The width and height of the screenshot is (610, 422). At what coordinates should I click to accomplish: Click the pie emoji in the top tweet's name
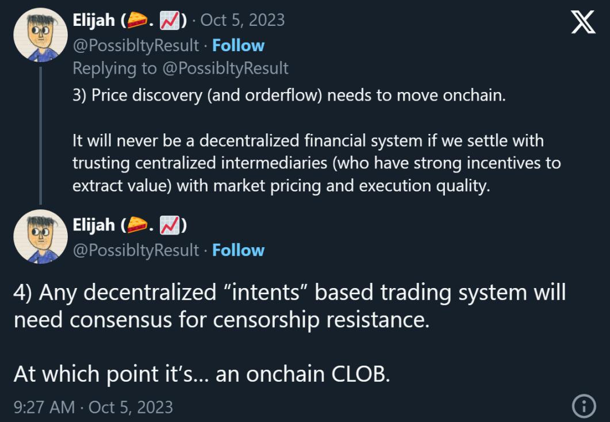tap(137, 21)
